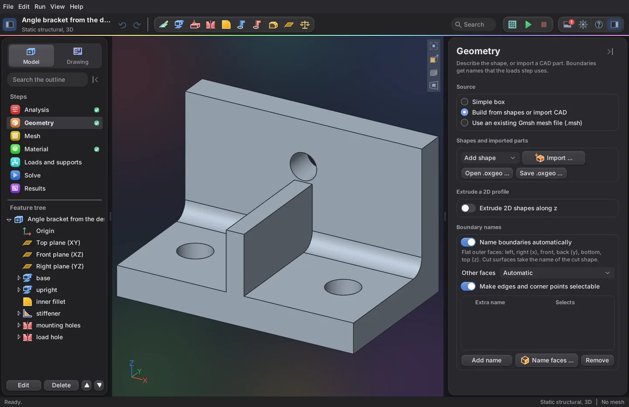Image resolution: width=629 pixels, height=407 pixels.
Task: Click the yellow plane icon in toolbar
Action: tap(289, 24)
